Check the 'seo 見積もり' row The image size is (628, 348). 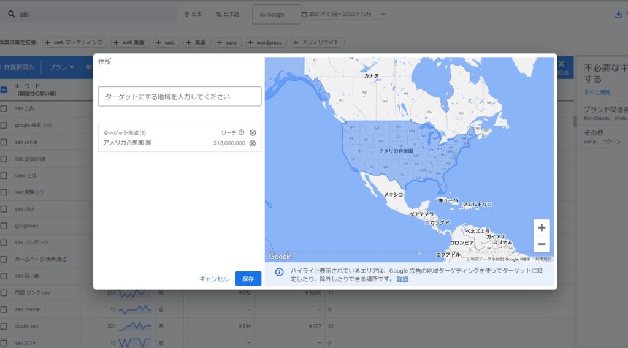4,192
